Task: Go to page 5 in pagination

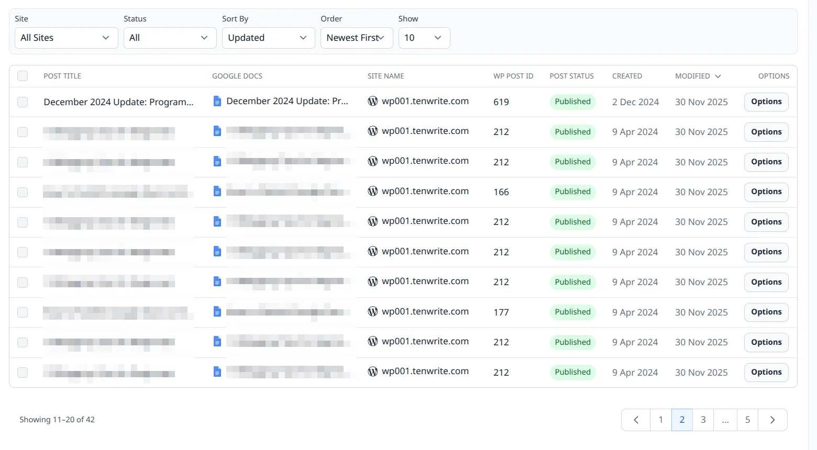Action: coord(748,420)
